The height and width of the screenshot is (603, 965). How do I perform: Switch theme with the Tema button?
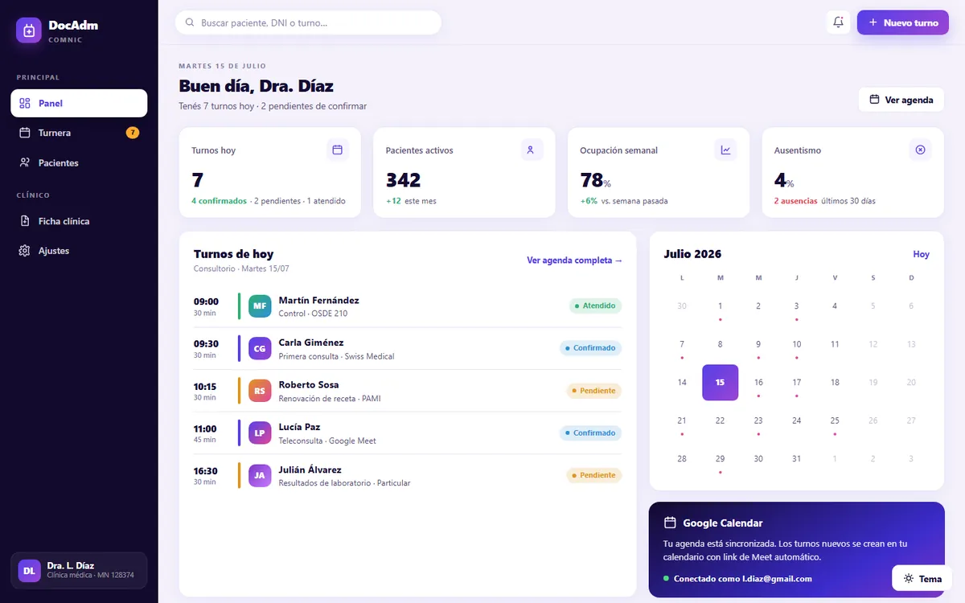pos(922,578)
